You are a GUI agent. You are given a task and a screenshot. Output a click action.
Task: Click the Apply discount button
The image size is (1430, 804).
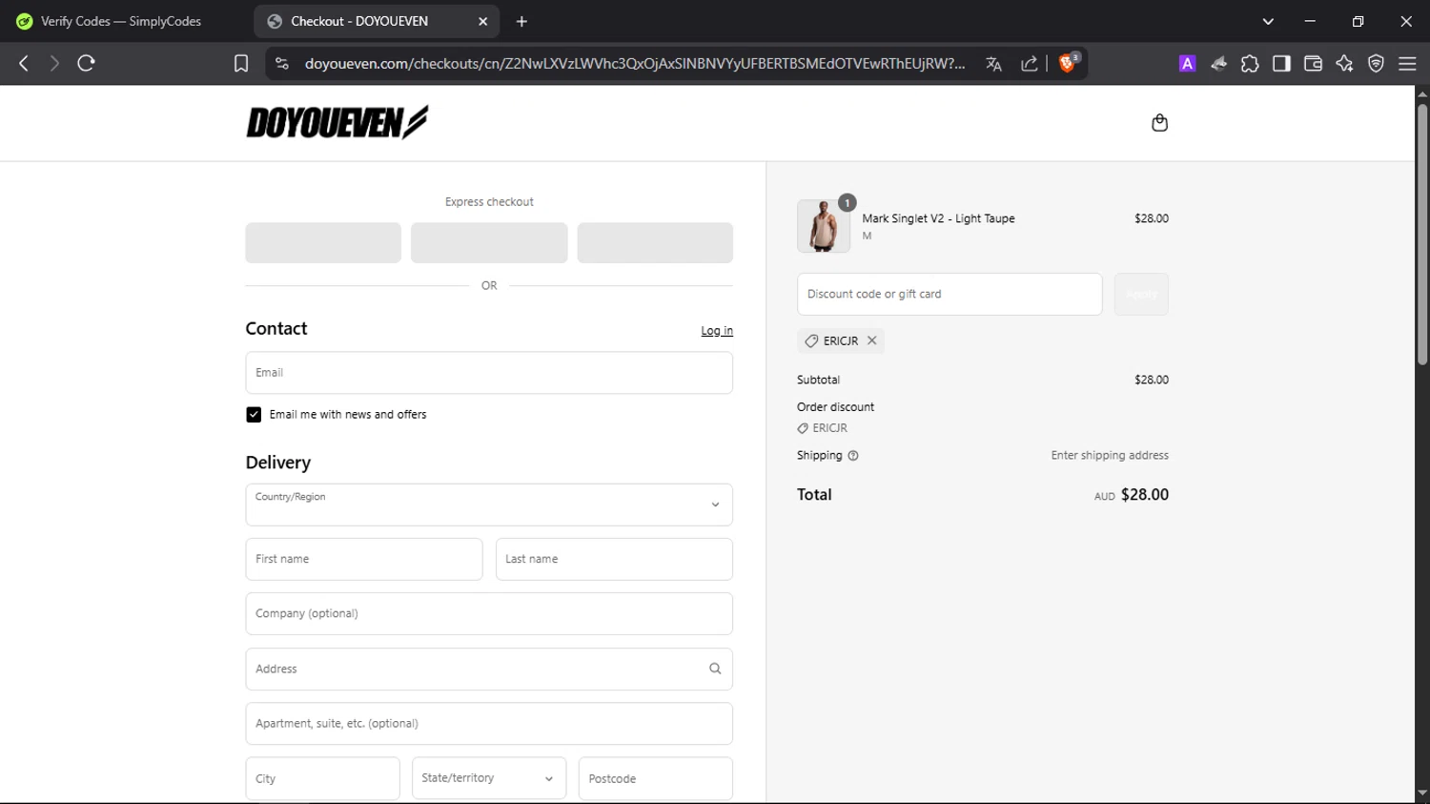tap(1141, 294)
